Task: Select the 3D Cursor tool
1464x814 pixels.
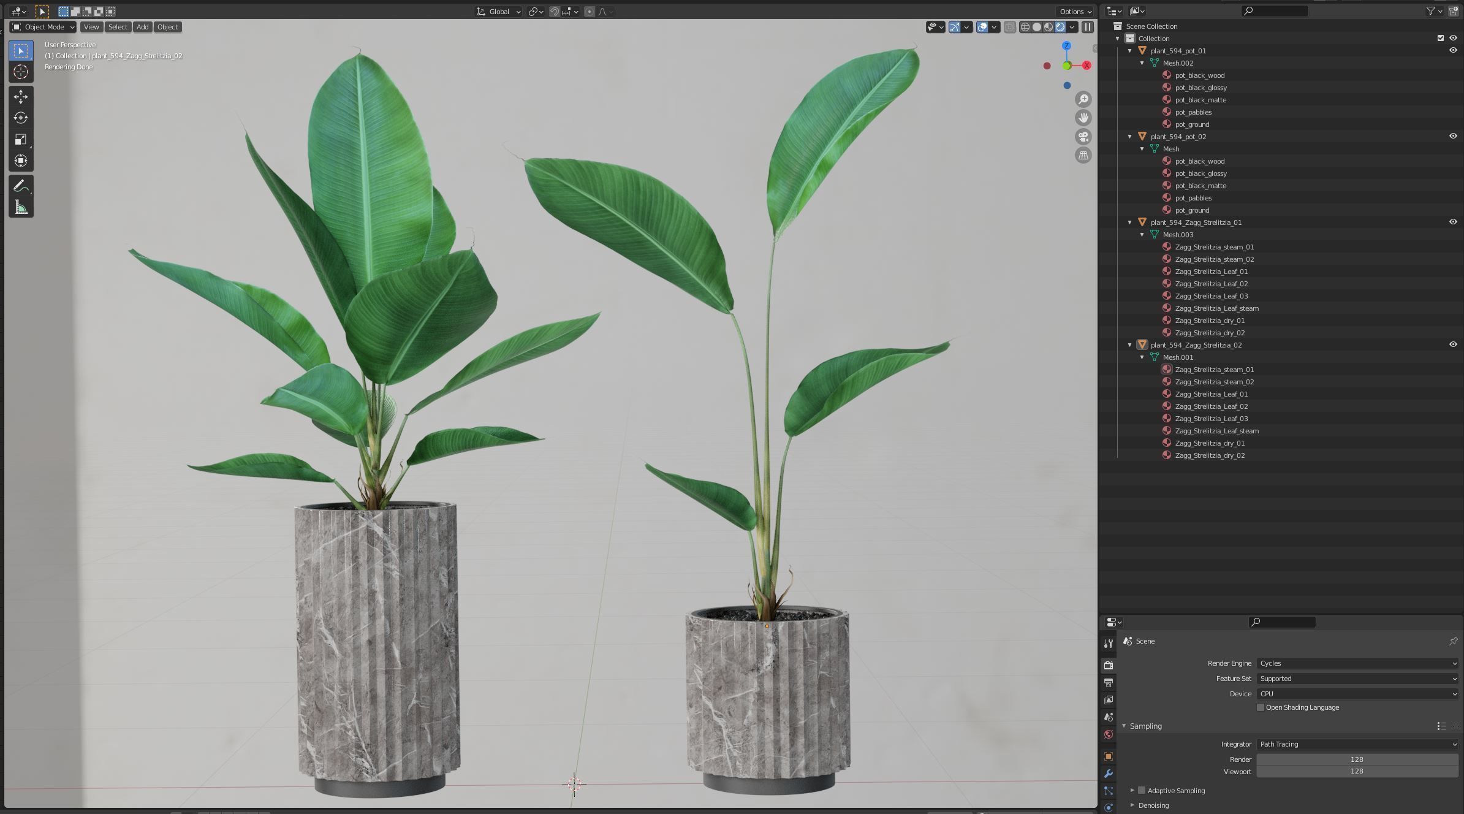Action: pos(21,72)
